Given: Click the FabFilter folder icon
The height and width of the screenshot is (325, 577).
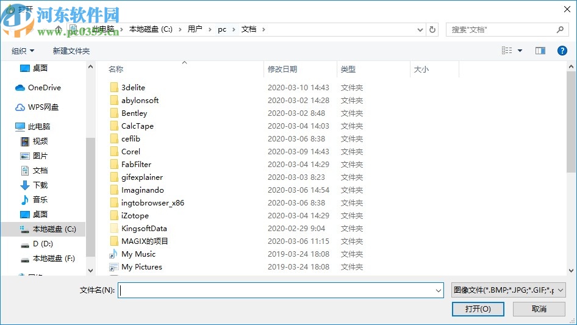Looking at the screenshot, I should pos(114,164).
